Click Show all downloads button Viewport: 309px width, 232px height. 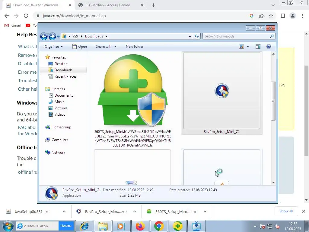tap(286, 211)
